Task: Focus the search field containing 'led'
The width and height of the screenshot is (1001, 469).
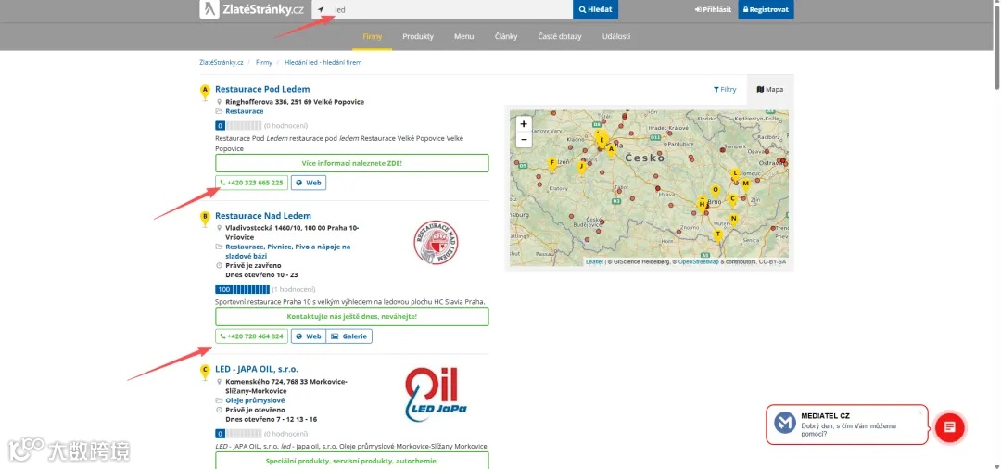Action: (442, 9)
